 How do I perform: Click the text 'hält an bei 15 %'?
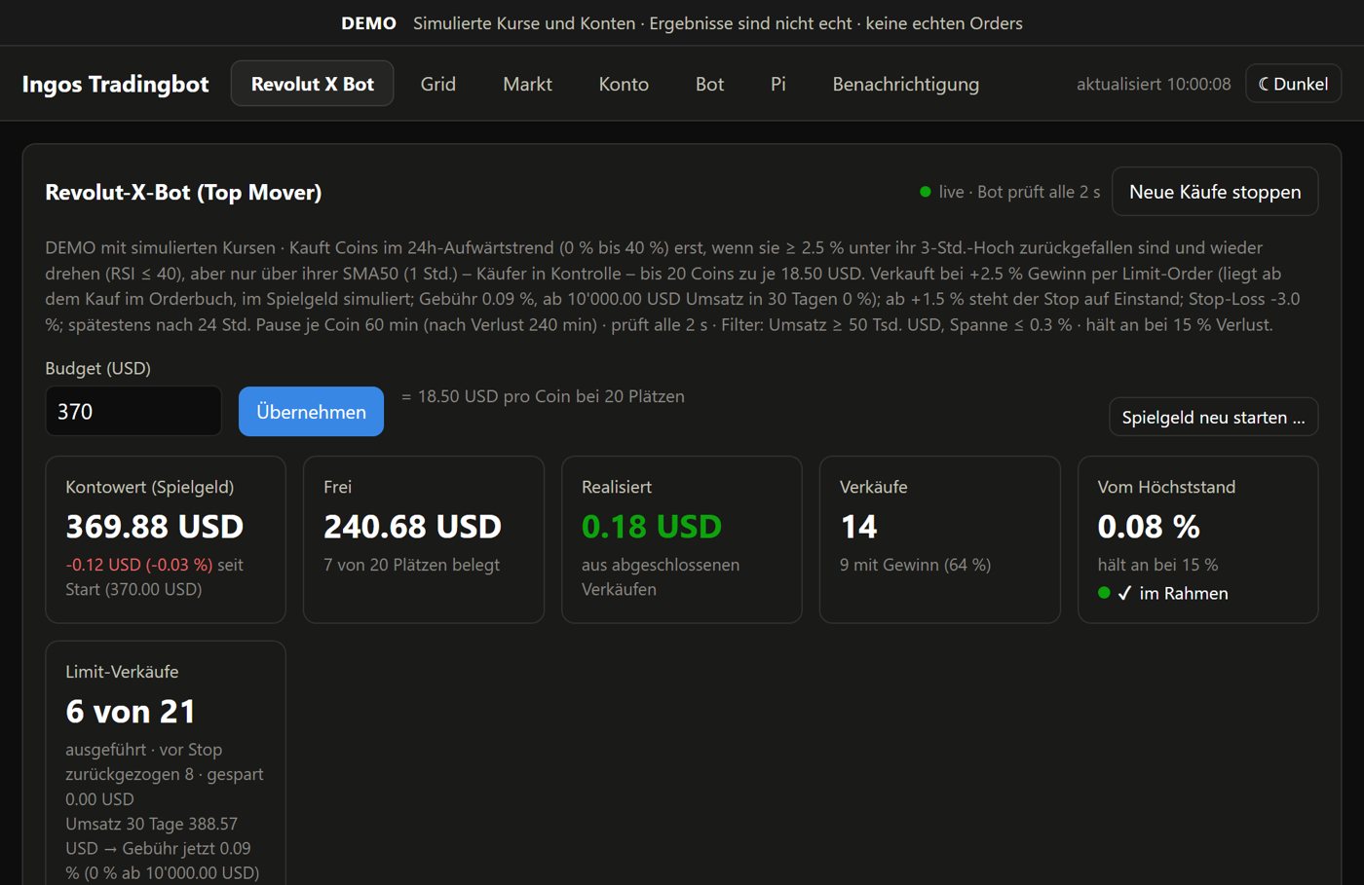coord(1157,565)
